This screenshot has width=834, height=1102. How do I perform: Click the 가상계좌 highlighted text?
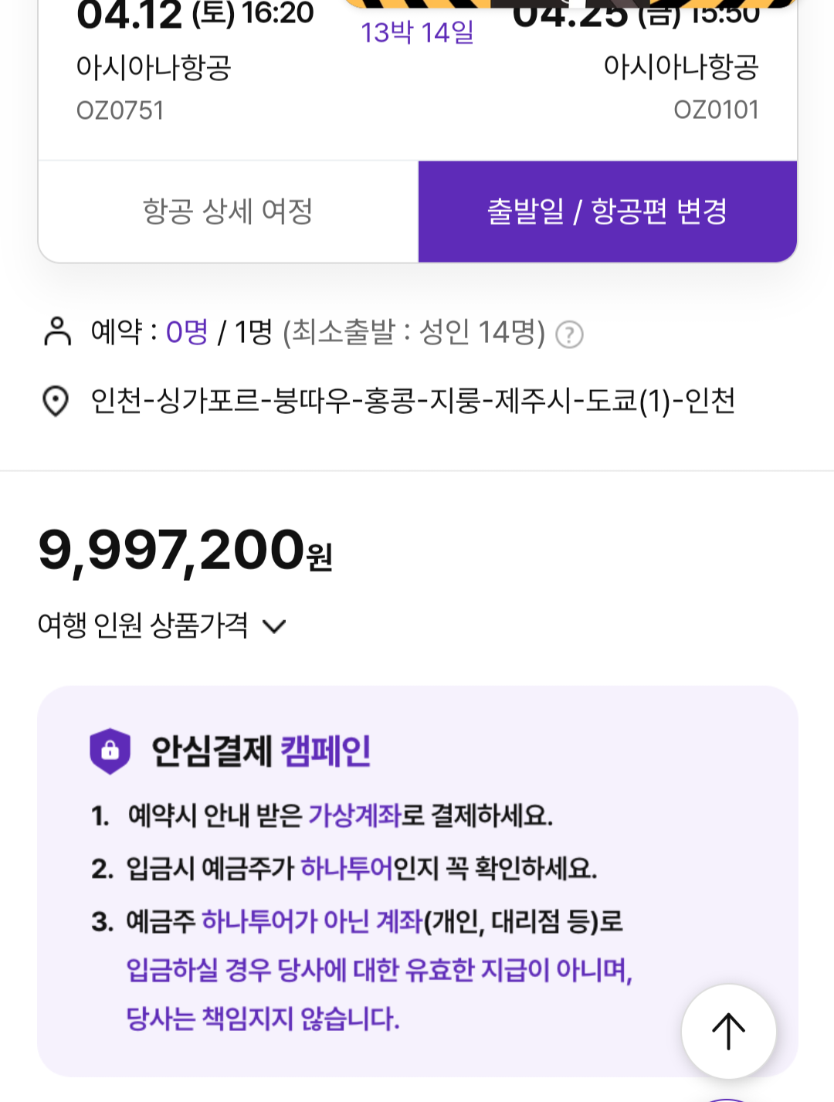tap(354, 815)
